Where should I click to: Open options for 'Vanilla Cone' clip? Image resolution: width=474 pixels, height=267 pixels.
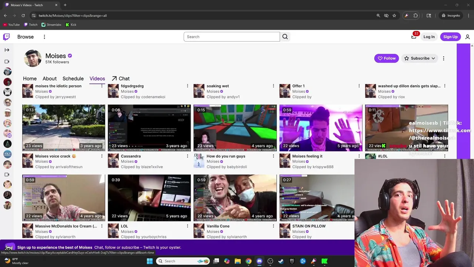pos(273,226)
